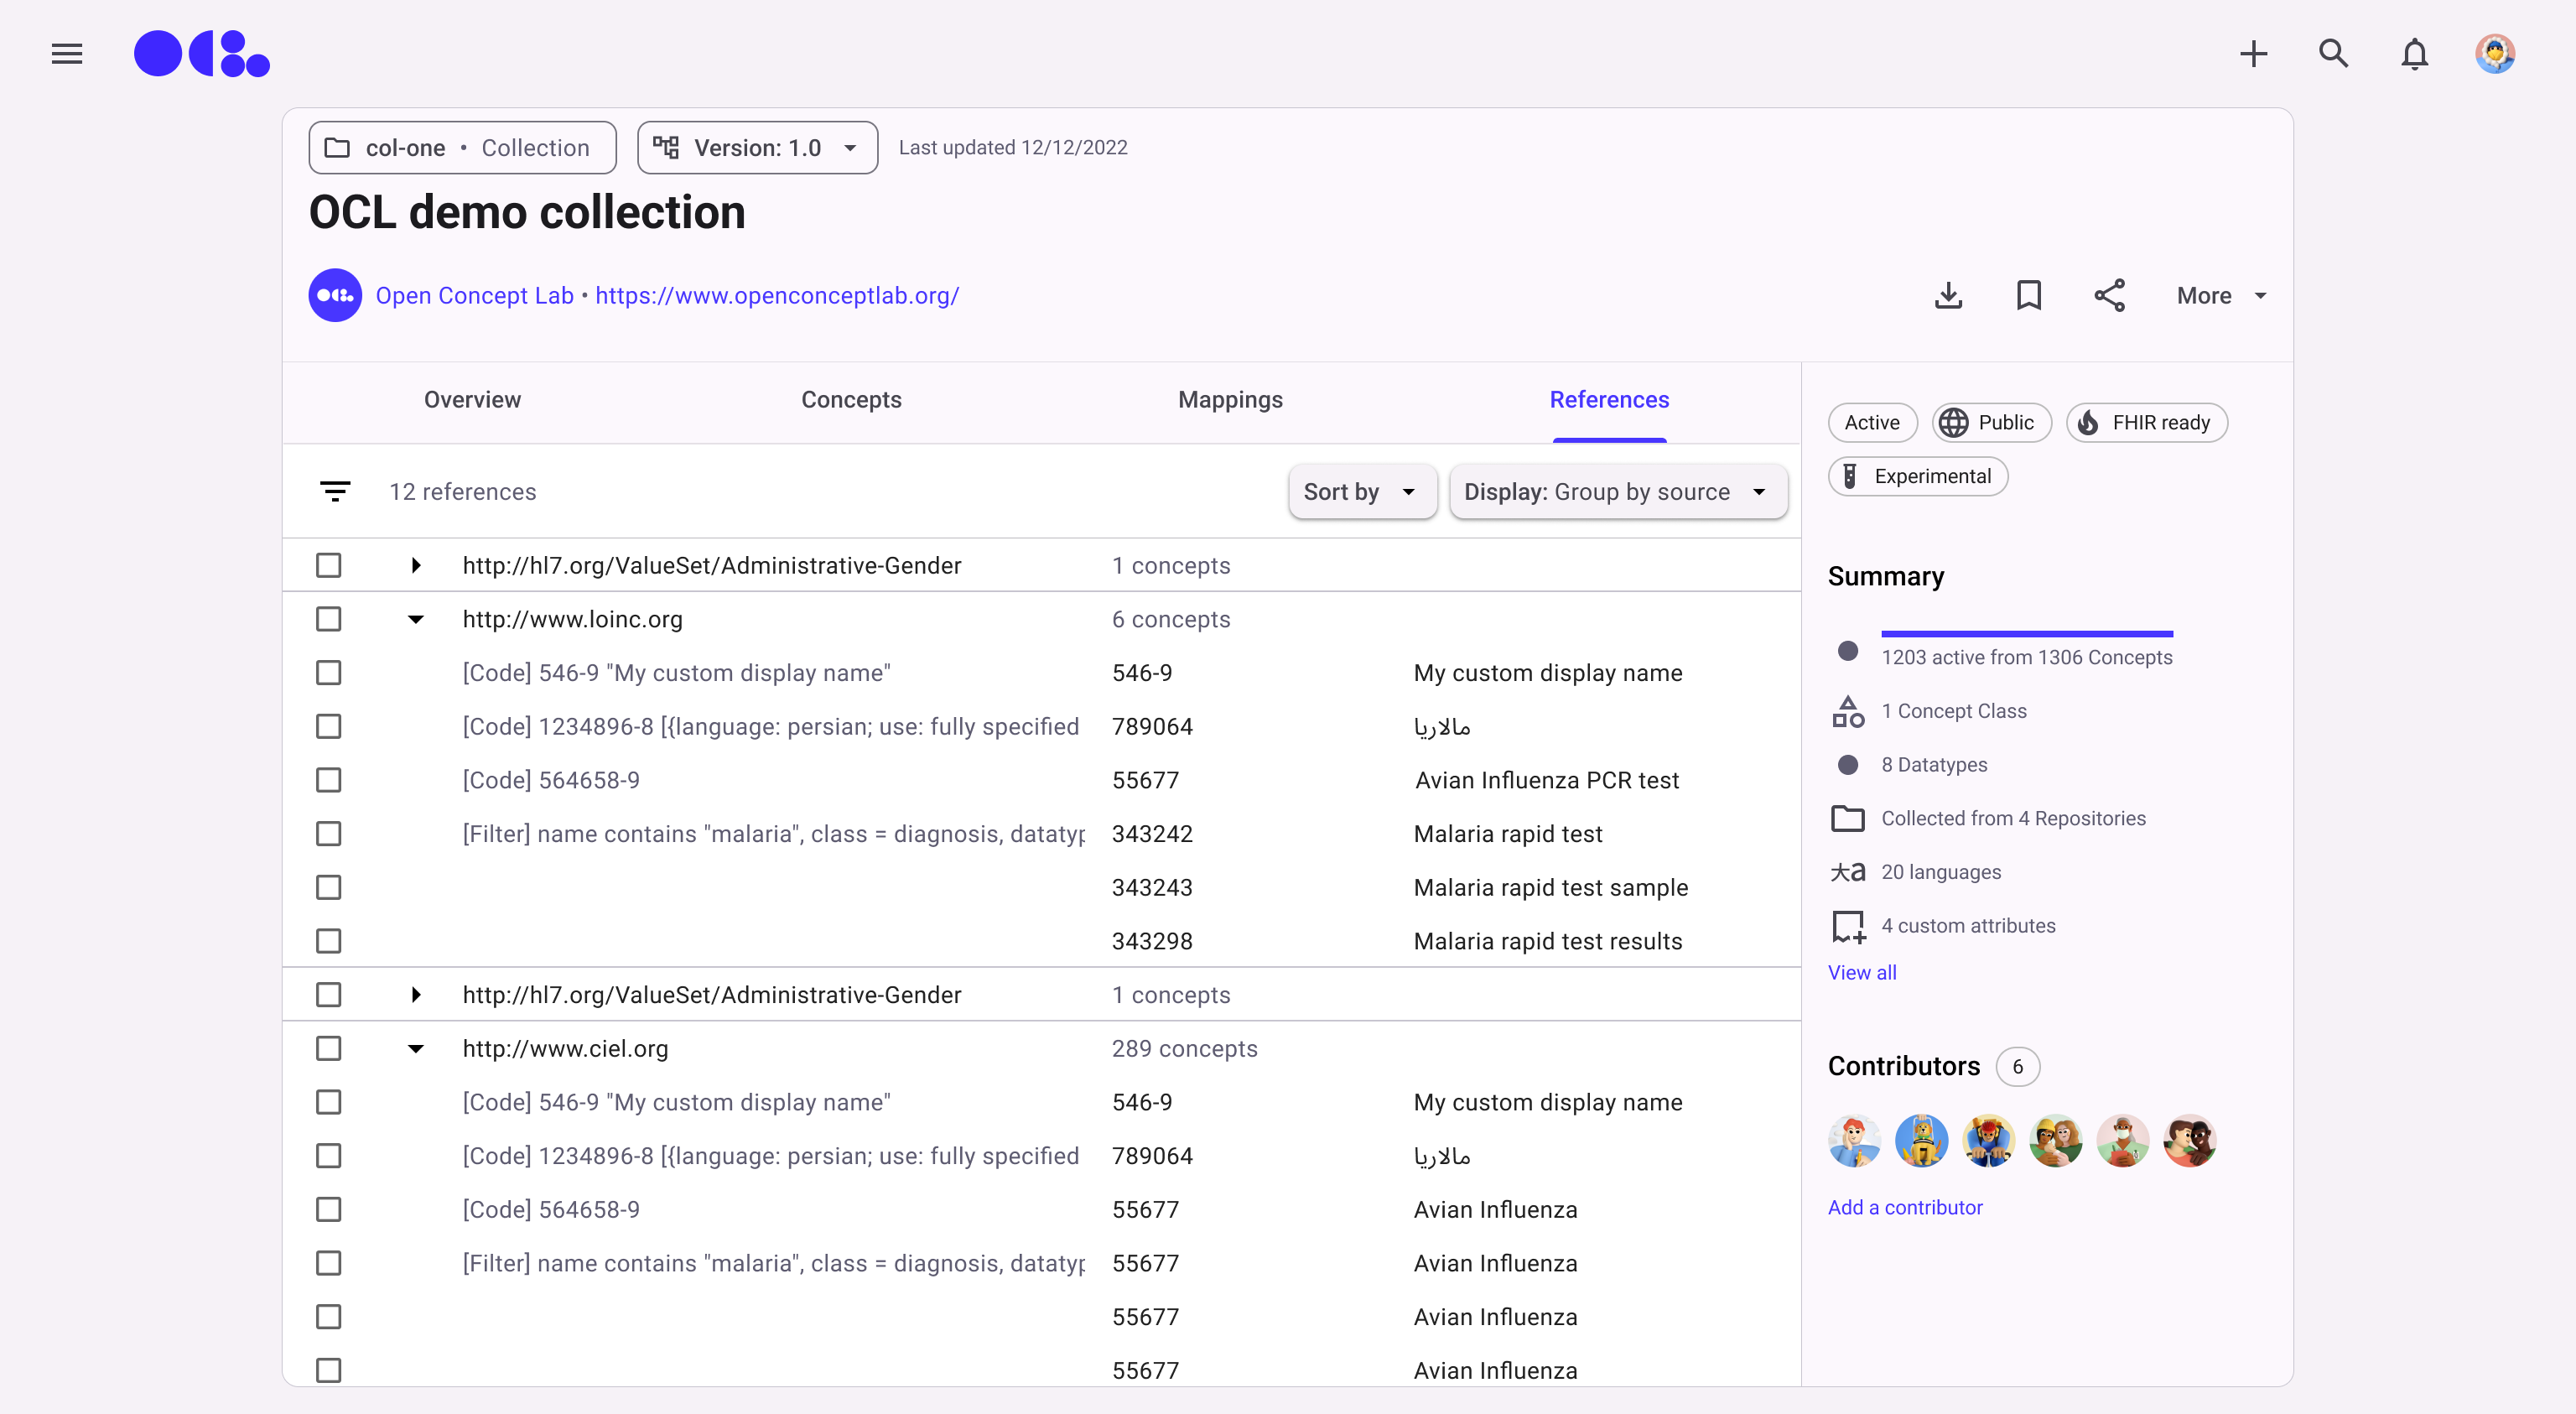Open the Display: Group by source dropdown
This screenshot has width=2576, height=1414.
1616,491
